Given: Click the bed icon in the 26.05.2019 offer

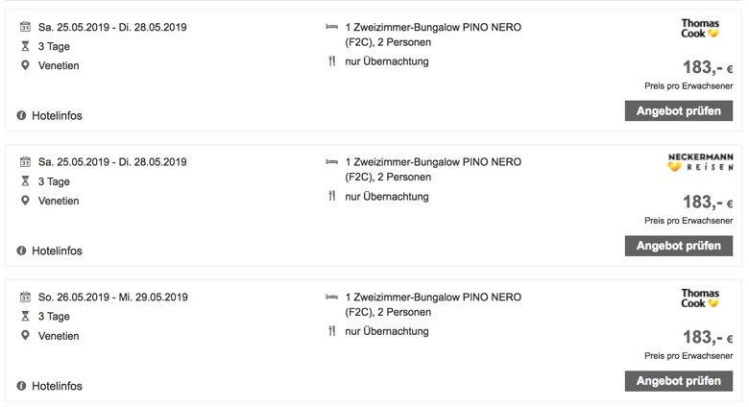Looking at the screenshot, I should 332,297.
